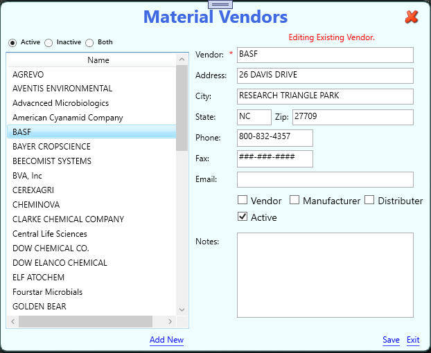Select DOW ELANCO CHEMICAL row
The width and height of the screenshot is (431, 353).
click(91, 263)
